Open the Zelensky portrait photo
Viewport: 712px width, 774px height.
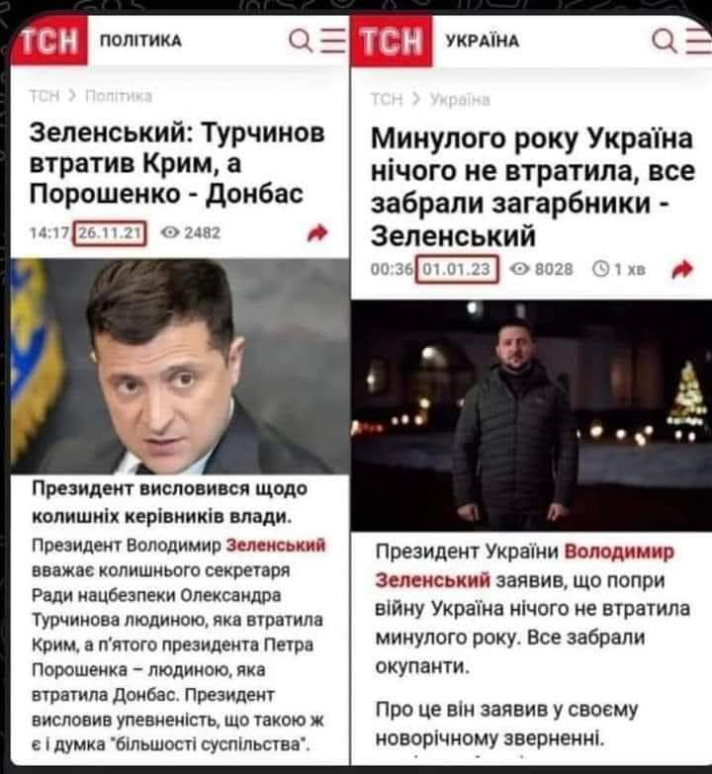[180, 366]
